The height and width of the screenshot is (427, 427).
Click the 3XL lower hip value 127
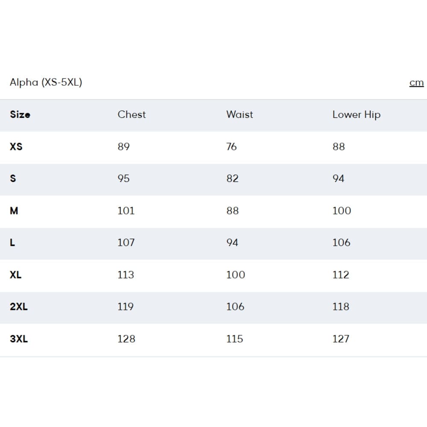(x=341, y=339)
